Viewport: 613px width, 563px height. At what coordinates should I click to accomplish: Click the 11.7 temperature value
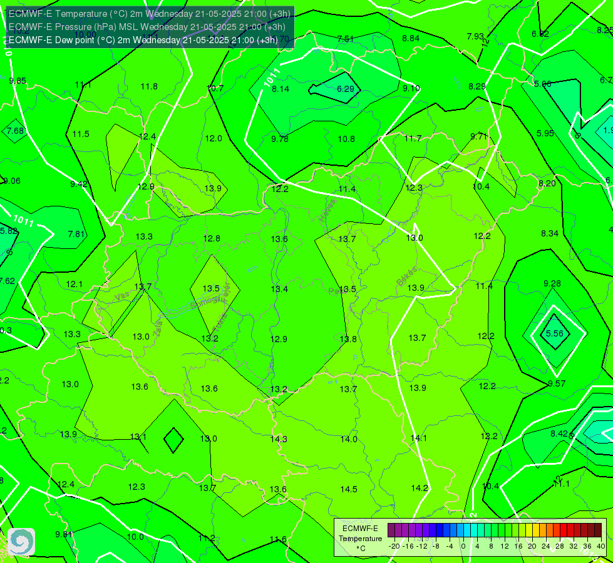[413, 138]
